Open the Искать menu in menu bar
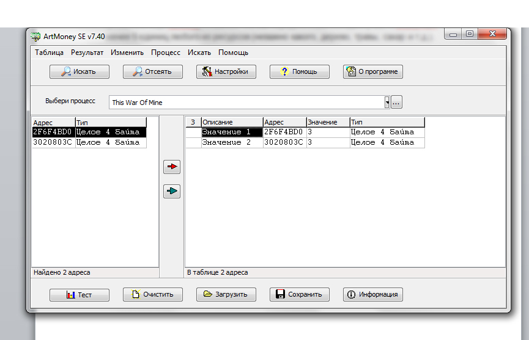This screenshot has height=340, width=529. (199, 52)
